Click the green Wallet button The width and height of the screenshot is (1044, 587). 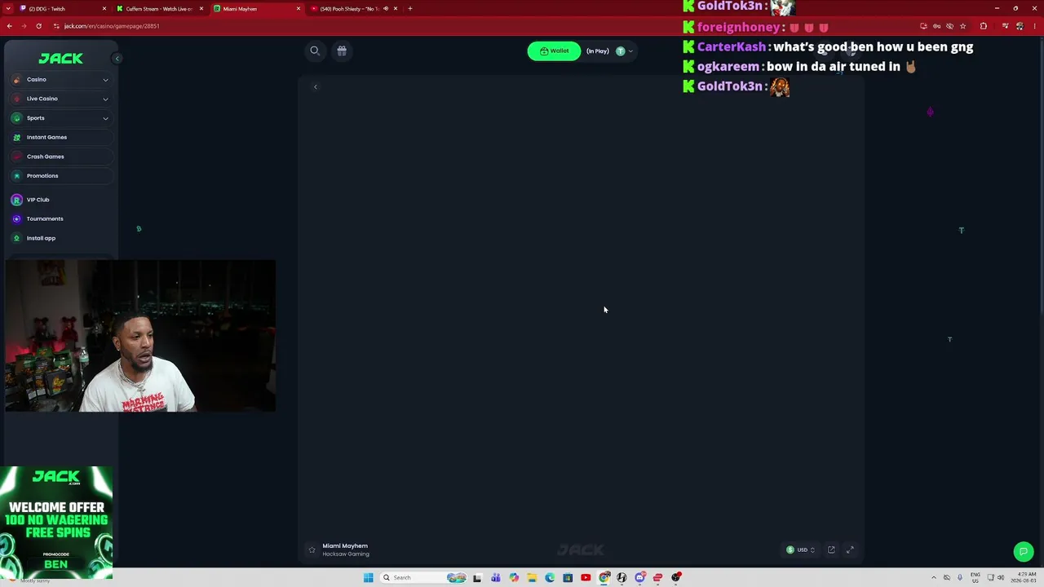[554, 51]
